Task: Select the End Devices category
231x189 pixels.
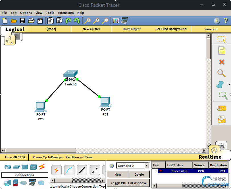Action: click(x=8, y=183)
